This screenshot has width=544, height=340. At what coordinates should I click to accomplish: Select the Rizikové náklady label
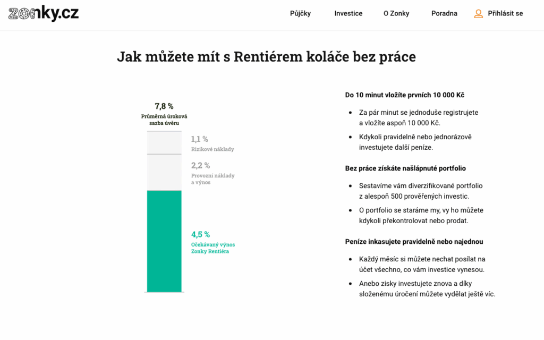pyautogui.click(x=212, y=149)
